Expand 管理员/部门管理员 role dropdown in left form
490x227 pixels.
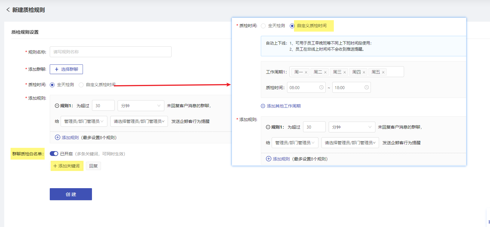(x=84, y=121)
